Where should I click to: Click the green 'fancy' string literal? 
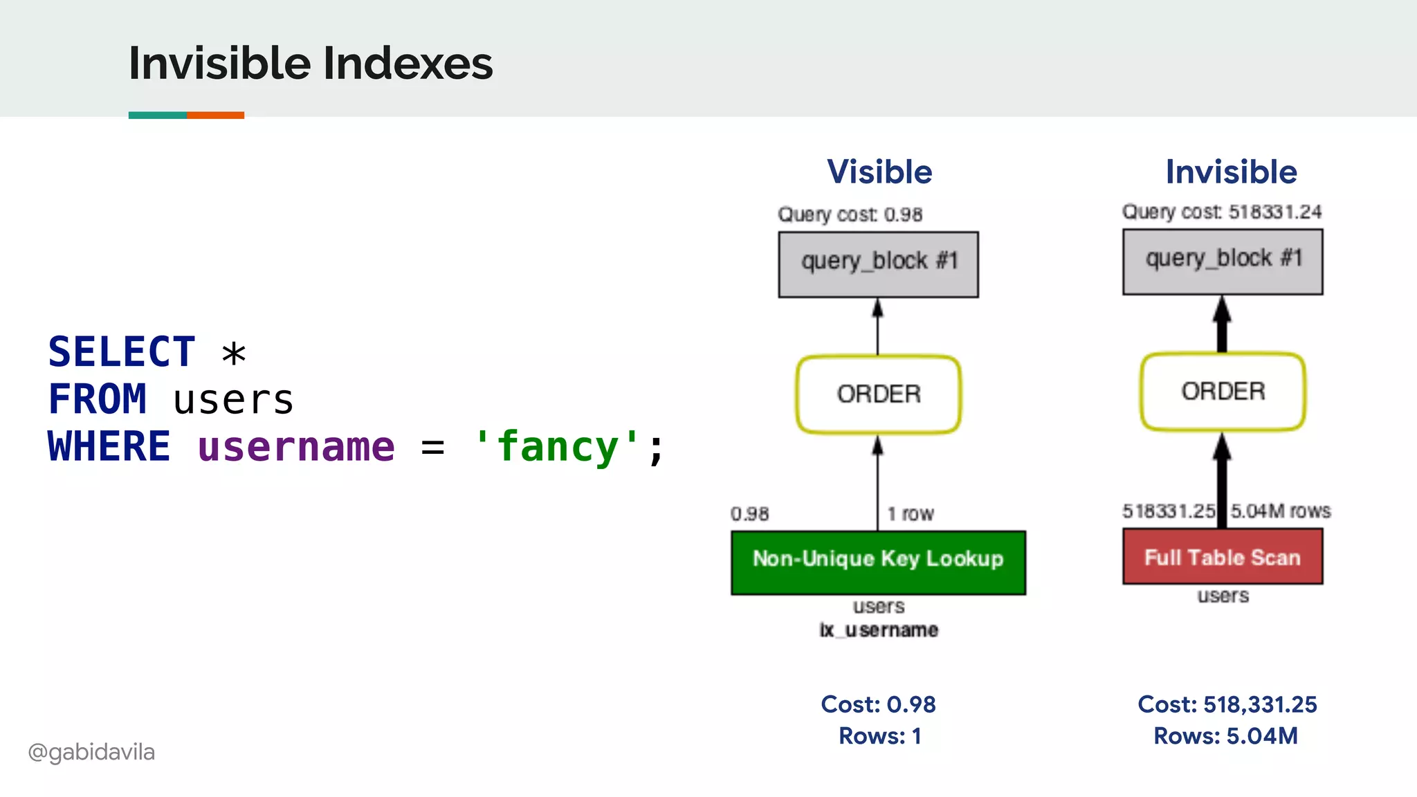point(557,446)
